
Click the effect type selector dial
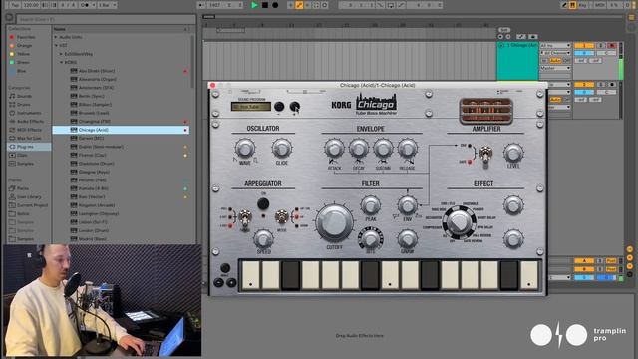point(459,222)
